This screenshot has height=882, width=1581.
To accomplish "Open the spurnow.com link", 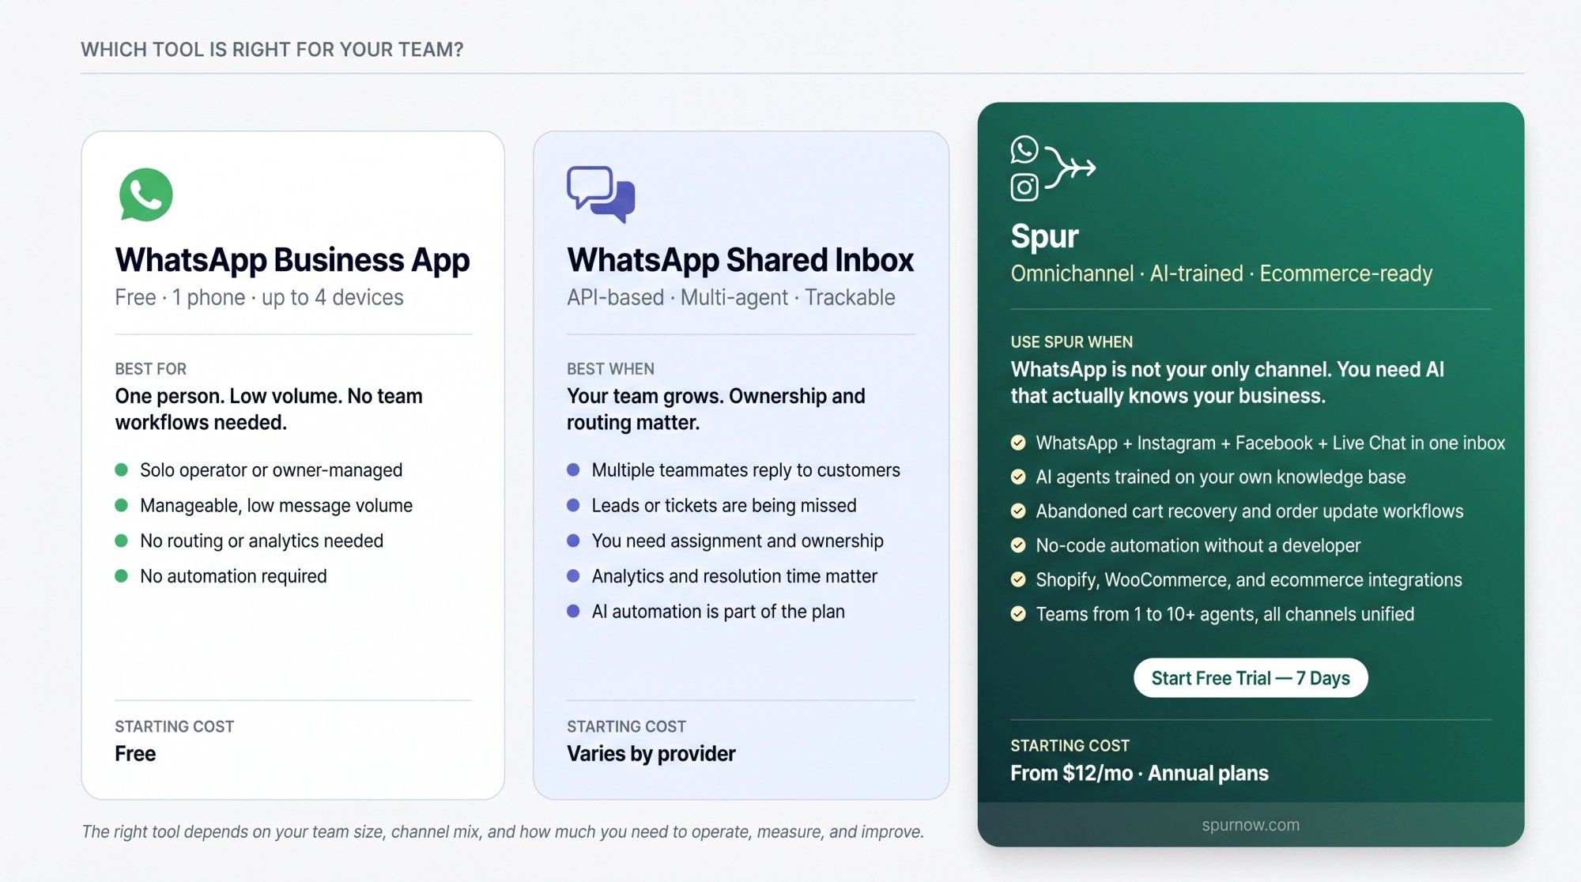I will [x=1251, y=824].
